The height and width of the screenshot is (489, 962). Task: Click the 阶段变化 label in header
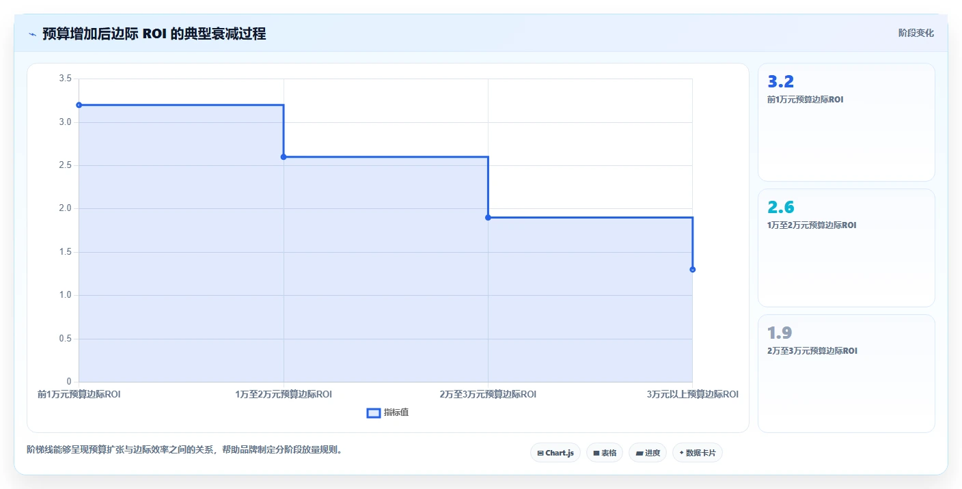[x=916, y=33]
